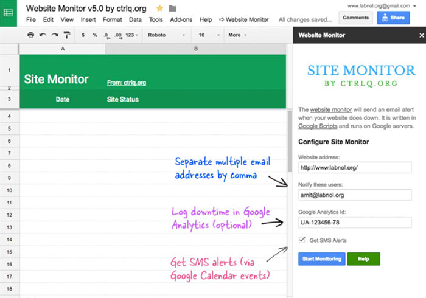The image size is (426, 298).
Task: Select the paint format tool
Action: tap(67, 35)
